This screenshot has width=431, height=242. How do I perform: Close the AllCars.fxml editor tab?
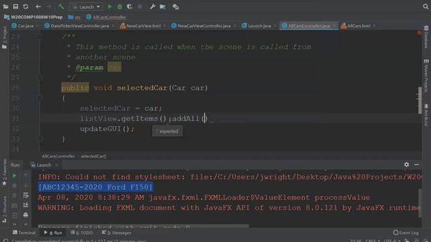point(374,26)
